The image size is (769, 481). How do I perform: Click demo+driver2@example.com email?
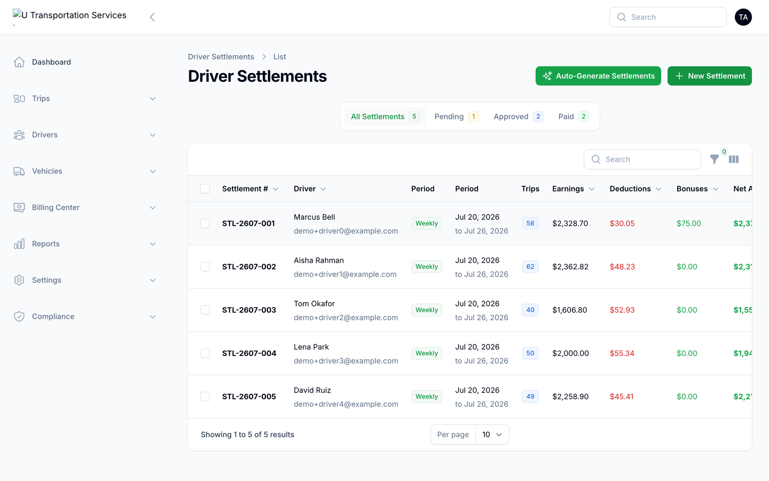point(346,317)
